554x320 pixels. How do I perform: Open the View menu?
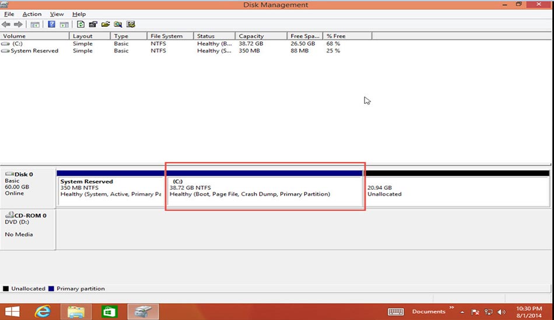(x=57, y=14)
